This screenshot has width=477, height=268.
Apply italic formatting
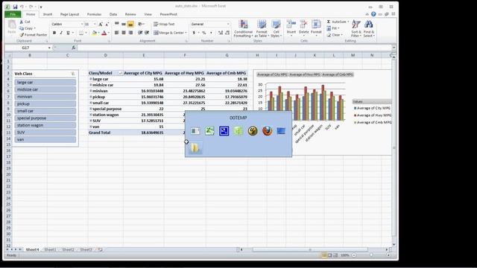point(61,33)
